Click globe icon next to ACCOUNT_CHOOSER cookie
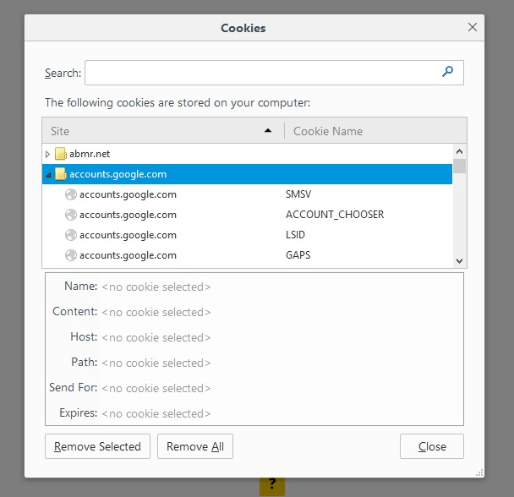The width and height of the screenshot is (514, 497). (x=71, y=215)
